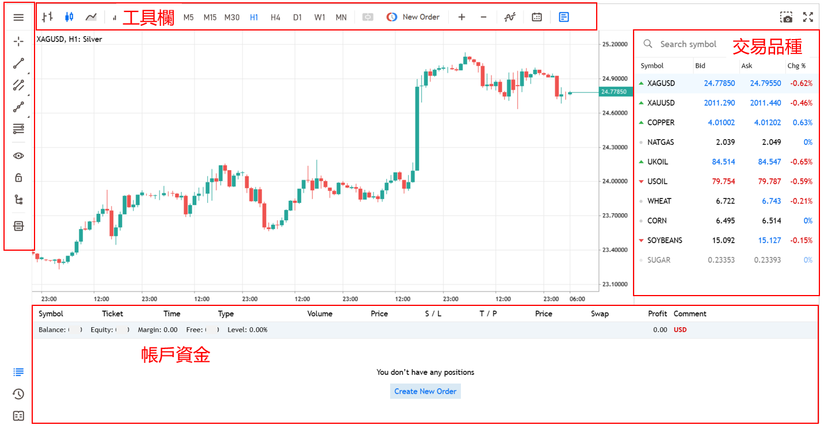Sort watchlist by Ask column
Screen dimensions: 824x429
pyautogui.click(x=746, y=66)
